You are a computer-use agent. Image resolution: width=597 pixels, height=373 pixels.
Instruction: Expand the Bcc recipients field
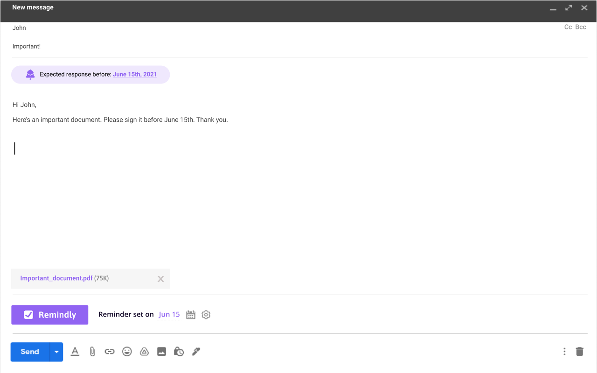pyautogui.click(x=581, y=27)
